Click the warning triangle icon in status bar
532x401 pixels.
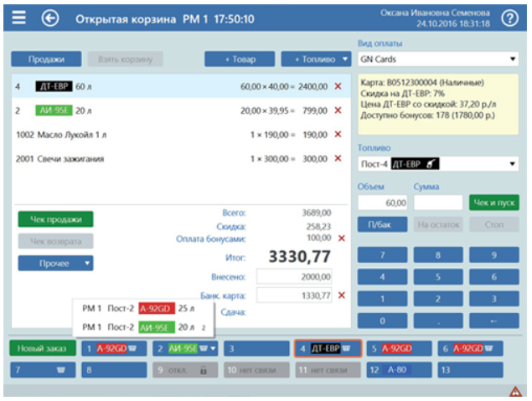point(515,392)
